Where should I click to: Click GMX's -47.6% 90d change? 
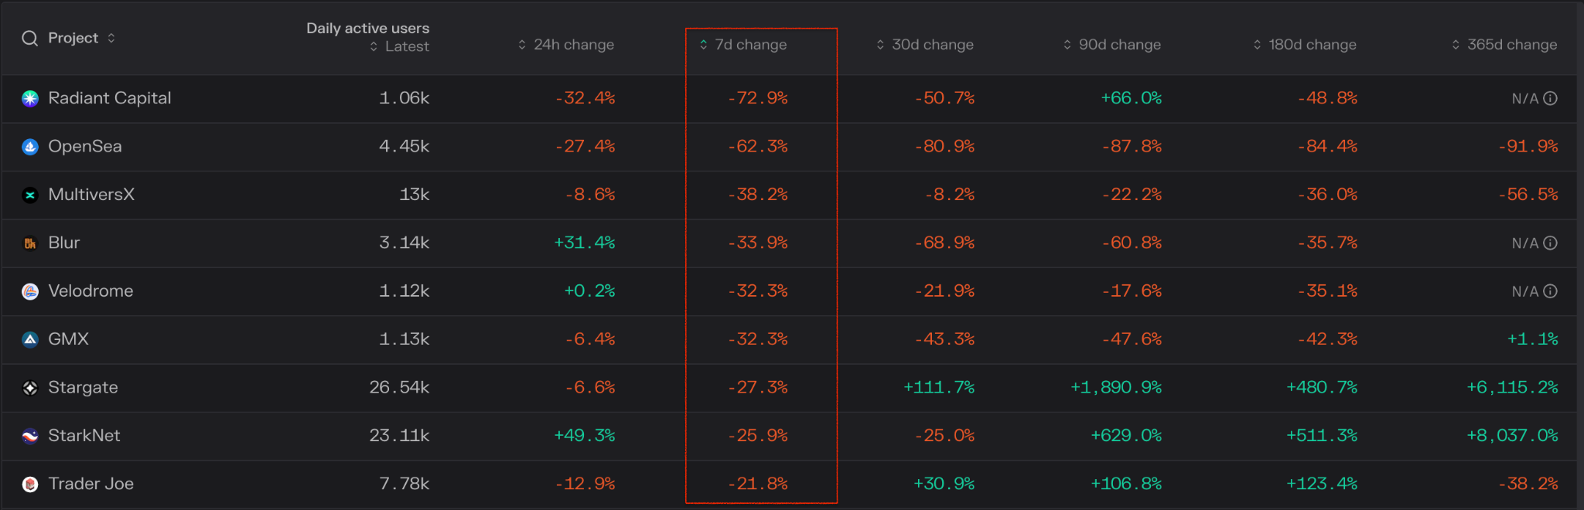pos(1132,338)
